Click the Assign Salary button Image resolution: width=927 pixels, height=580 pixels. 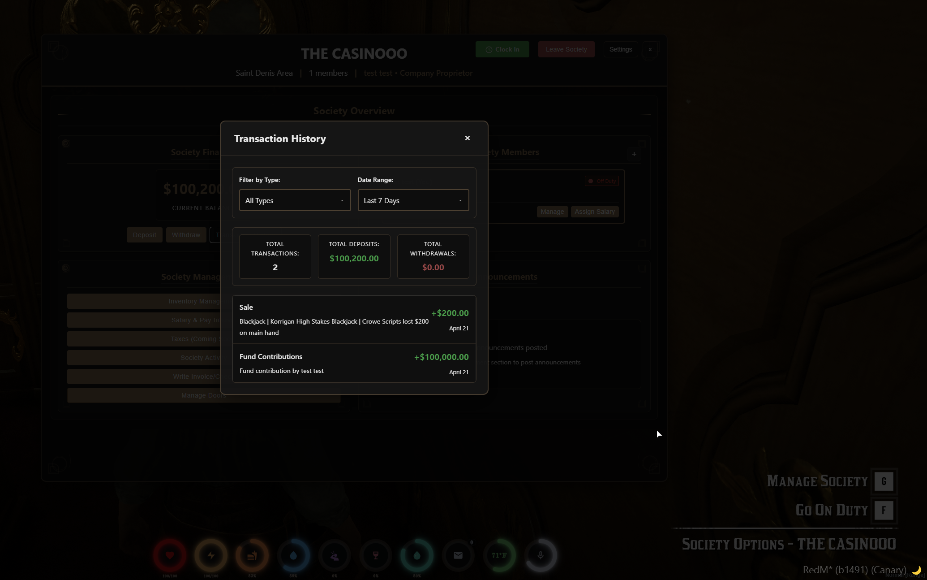[595, 212]
